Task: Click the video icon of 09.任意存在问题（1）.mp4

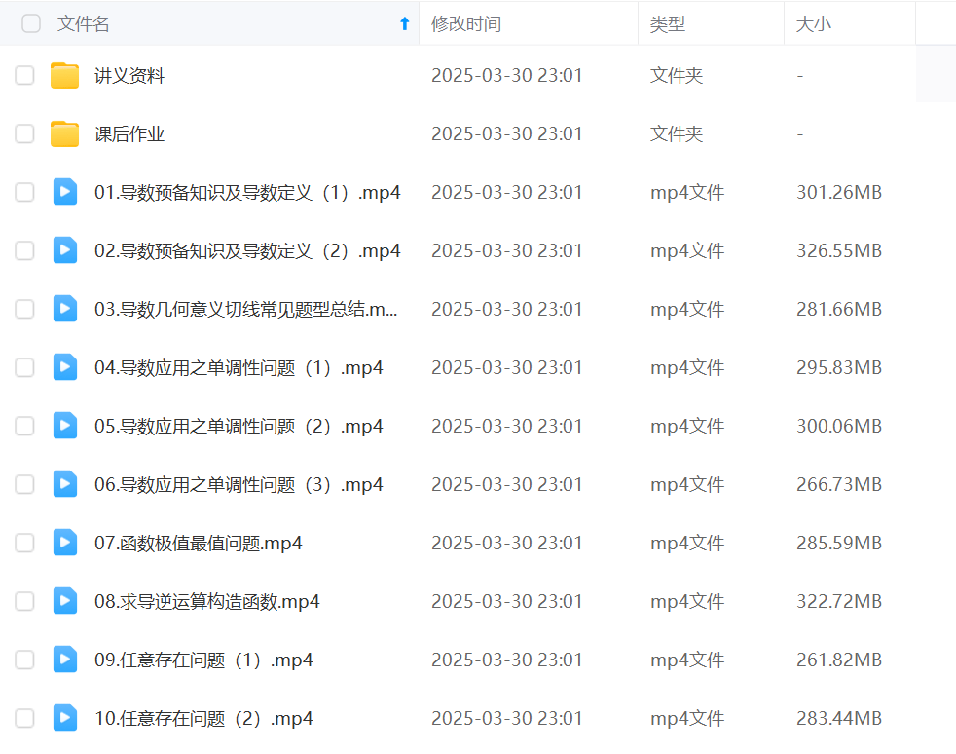Action: point(65,660)
